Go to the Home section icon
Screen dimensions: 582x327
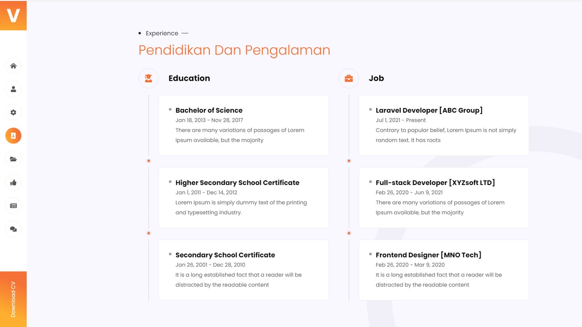pyautogui.click(x=13, y=66)
